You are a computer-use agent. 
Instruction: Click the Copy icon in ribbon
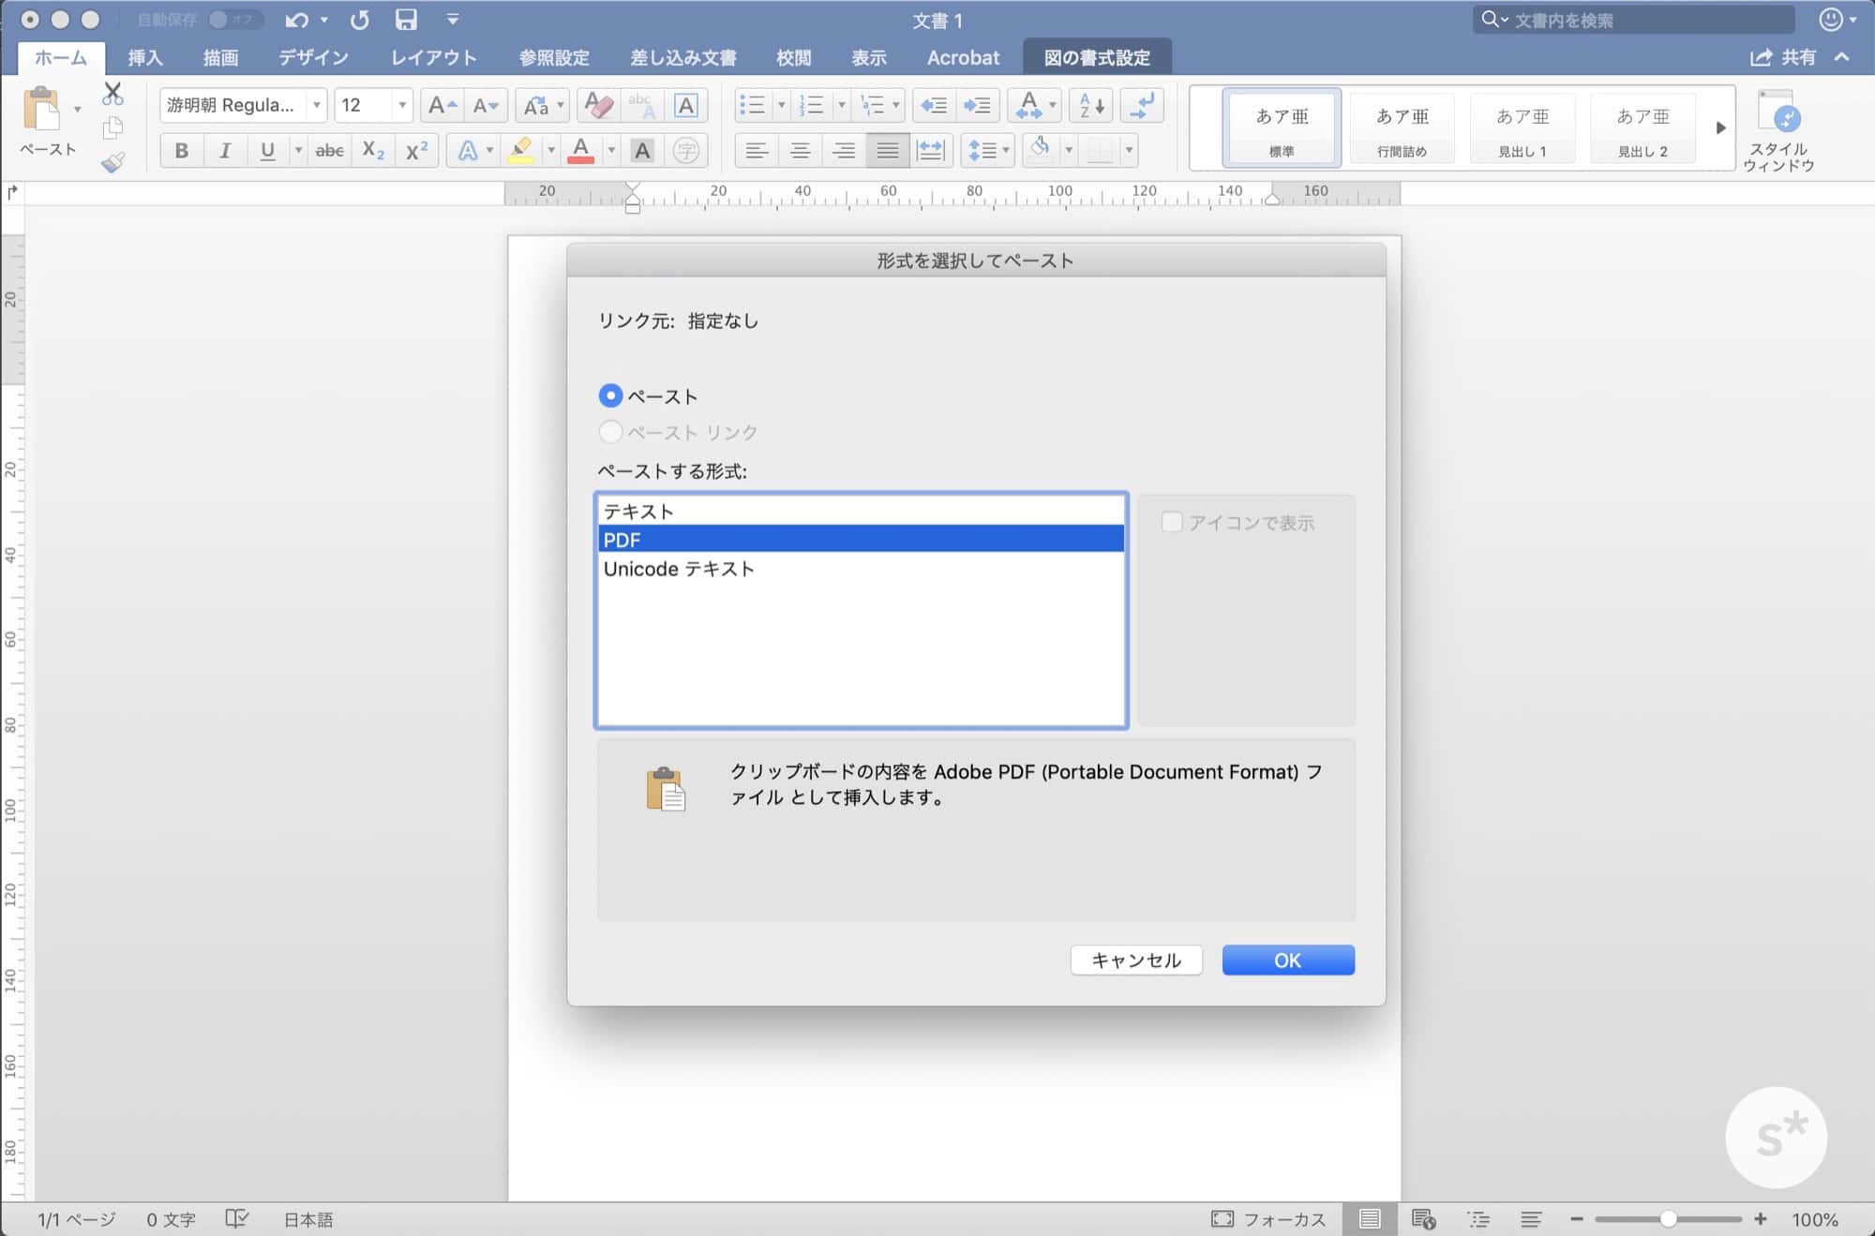(112, 127)
